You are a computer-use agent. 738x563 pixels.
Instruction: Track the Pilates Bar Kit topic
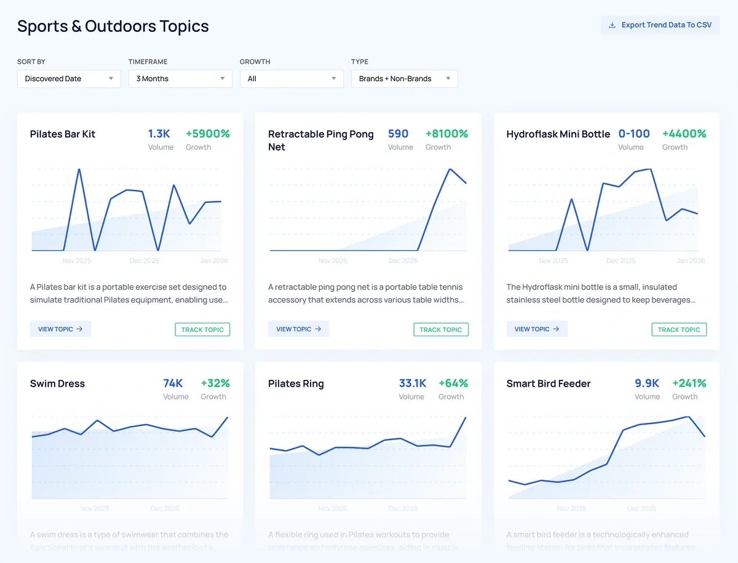tap(202, 329)
